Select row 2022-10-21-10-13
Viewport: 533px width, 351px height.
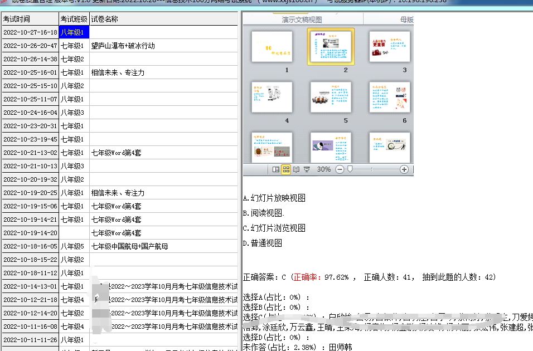(x=120, y=166)
